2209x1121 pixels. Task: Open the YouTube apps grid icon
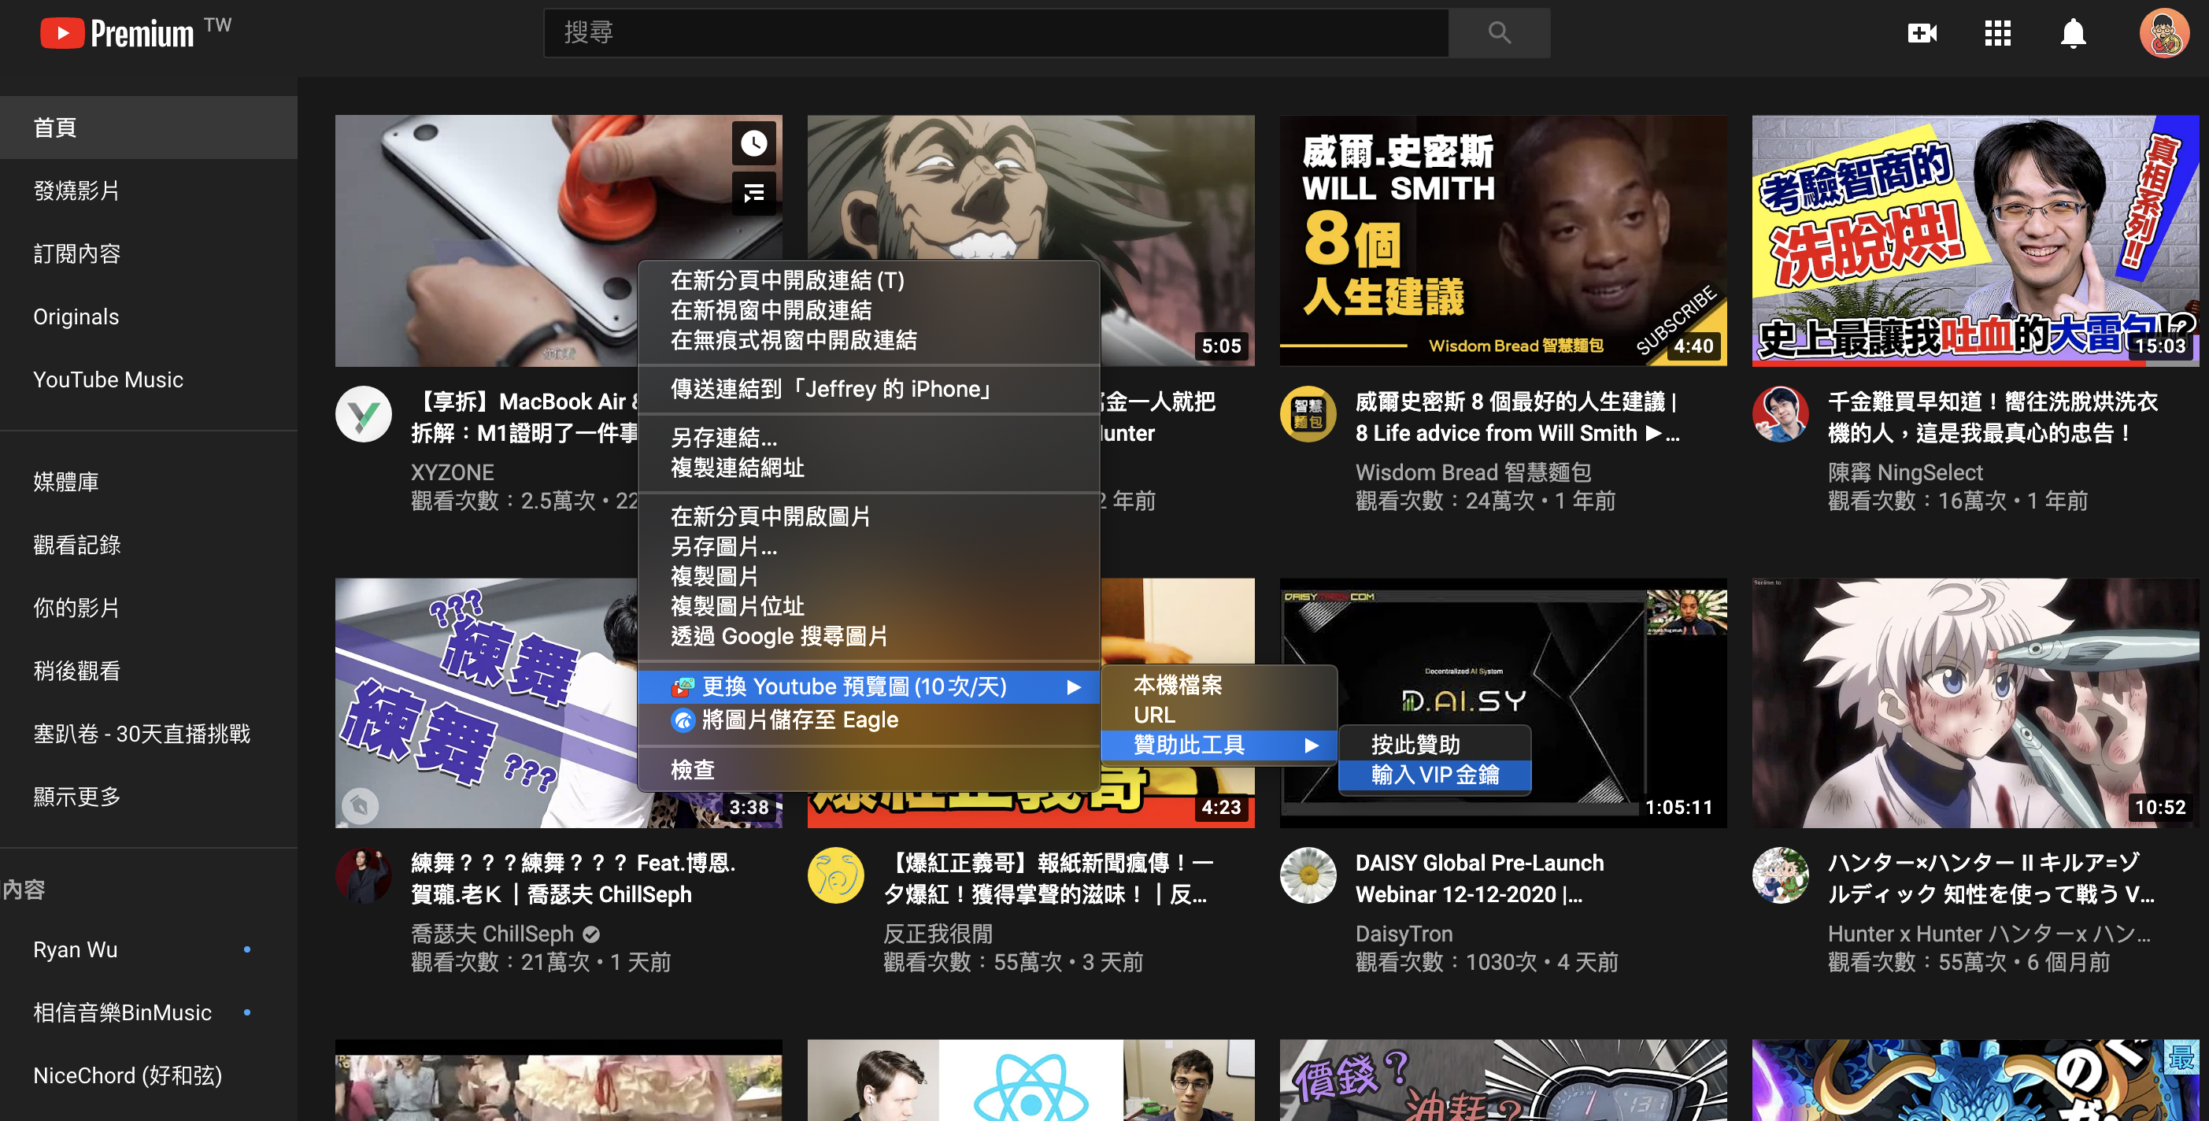point(1997,33)
